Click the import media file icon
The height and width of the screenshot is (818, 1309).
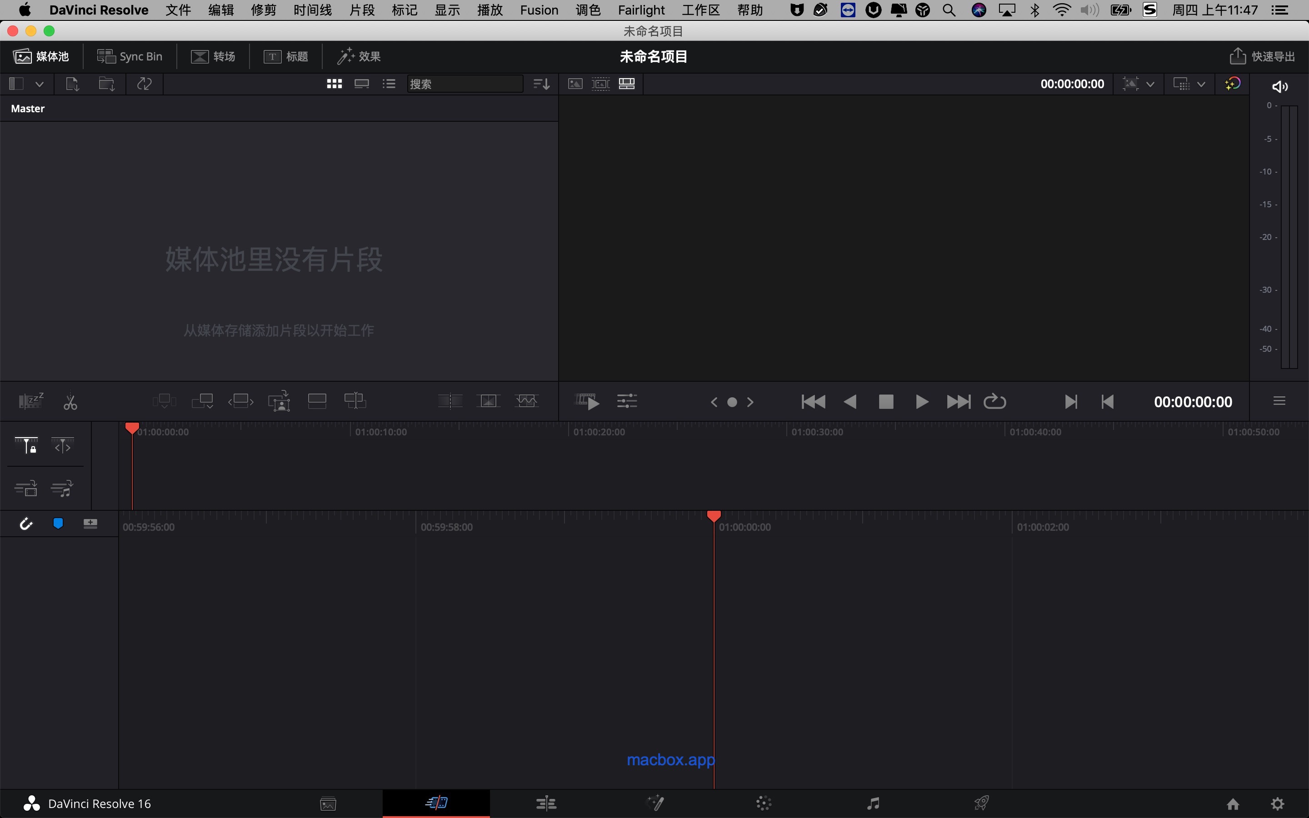tap(72, 84)
